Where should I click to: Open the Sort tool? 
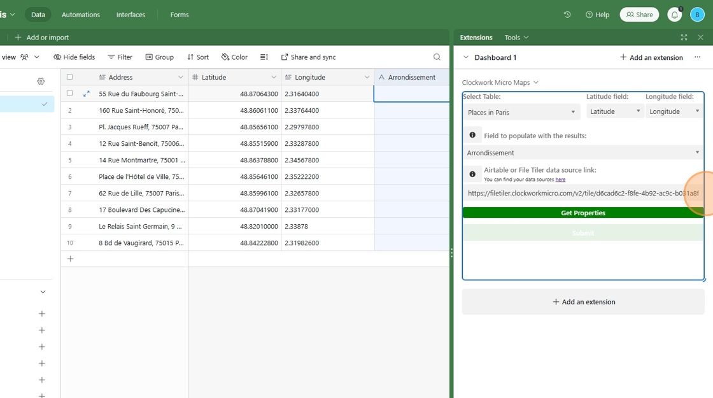(x=198, y=57)
